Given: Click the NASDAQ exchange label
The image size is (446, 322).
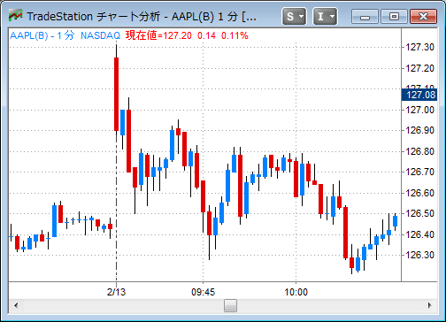Looking at the screenshot, I should 100,35.
